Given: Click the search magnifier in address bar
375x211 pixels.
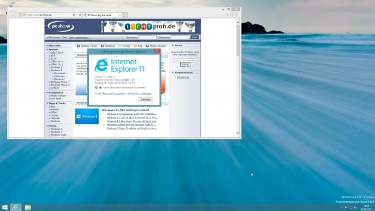Looking at the screenshot, I should point(74,15).
